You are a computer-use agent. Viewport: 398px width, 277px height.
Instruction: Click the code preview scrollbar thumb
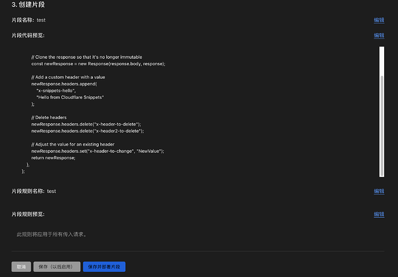[x=382, y=126]
